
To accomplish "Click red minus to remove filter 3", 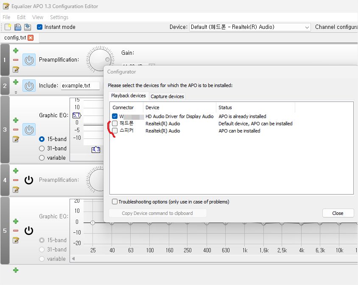I will (16, 130).
